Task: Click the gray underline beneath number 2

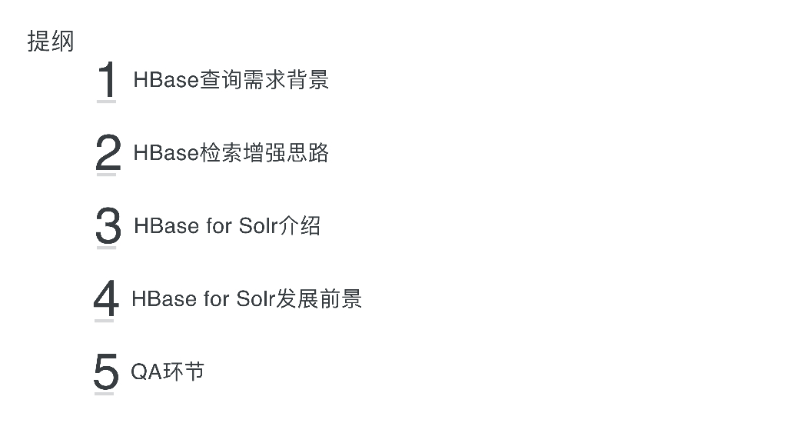Action: (106, 175)
